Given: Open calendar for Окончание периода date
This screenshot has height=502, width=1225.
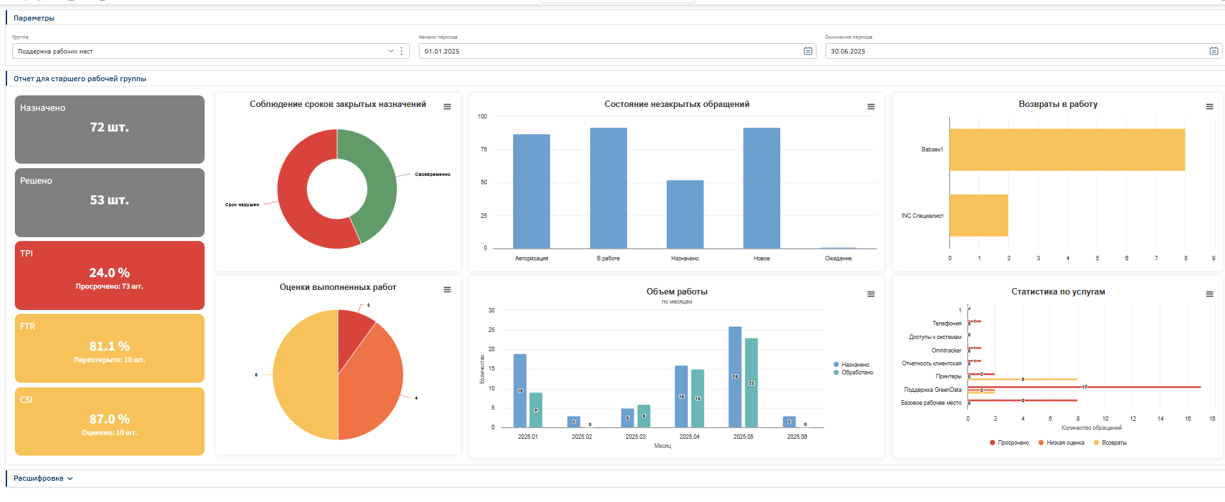Looking at the screenshot, I should (x=1213, y=51).
